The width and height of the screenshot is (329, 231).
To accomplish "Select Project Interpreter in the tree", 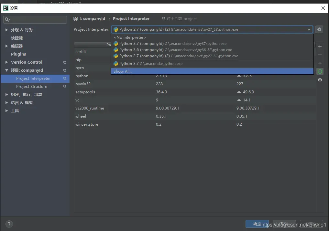I will click(35, 79).
